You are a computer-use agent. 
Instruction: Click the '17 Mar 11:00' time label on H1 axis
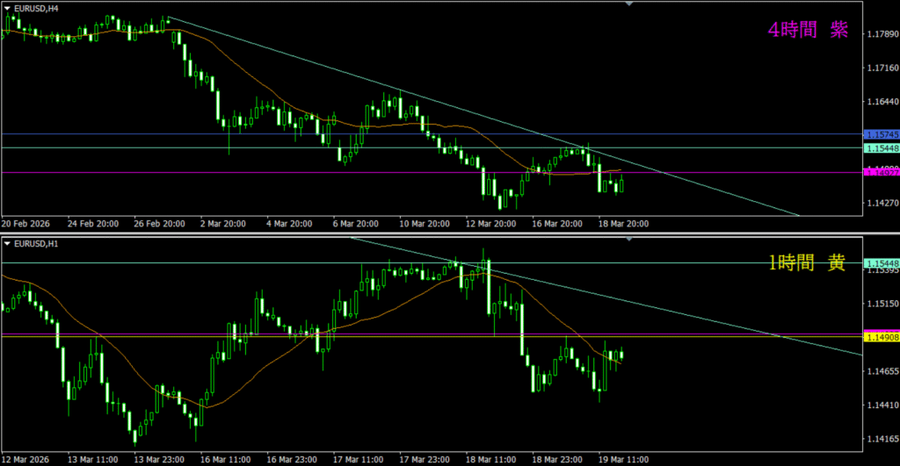pyautogui.click(x=359, y=459)
